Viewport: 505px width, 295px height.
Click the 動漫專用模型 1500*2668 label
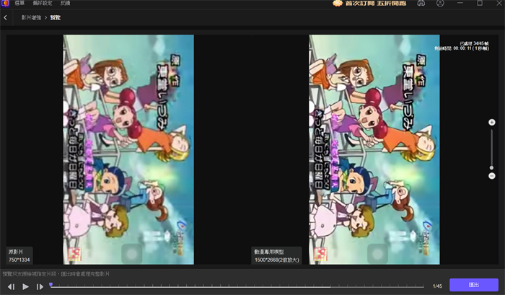[276, 256]
